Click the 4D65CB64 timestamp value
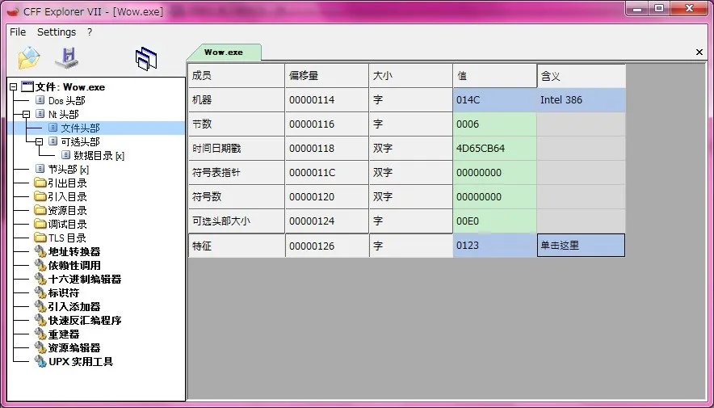Screen dimensions: 714x408 pyautogui.click(x=494, y=148)
